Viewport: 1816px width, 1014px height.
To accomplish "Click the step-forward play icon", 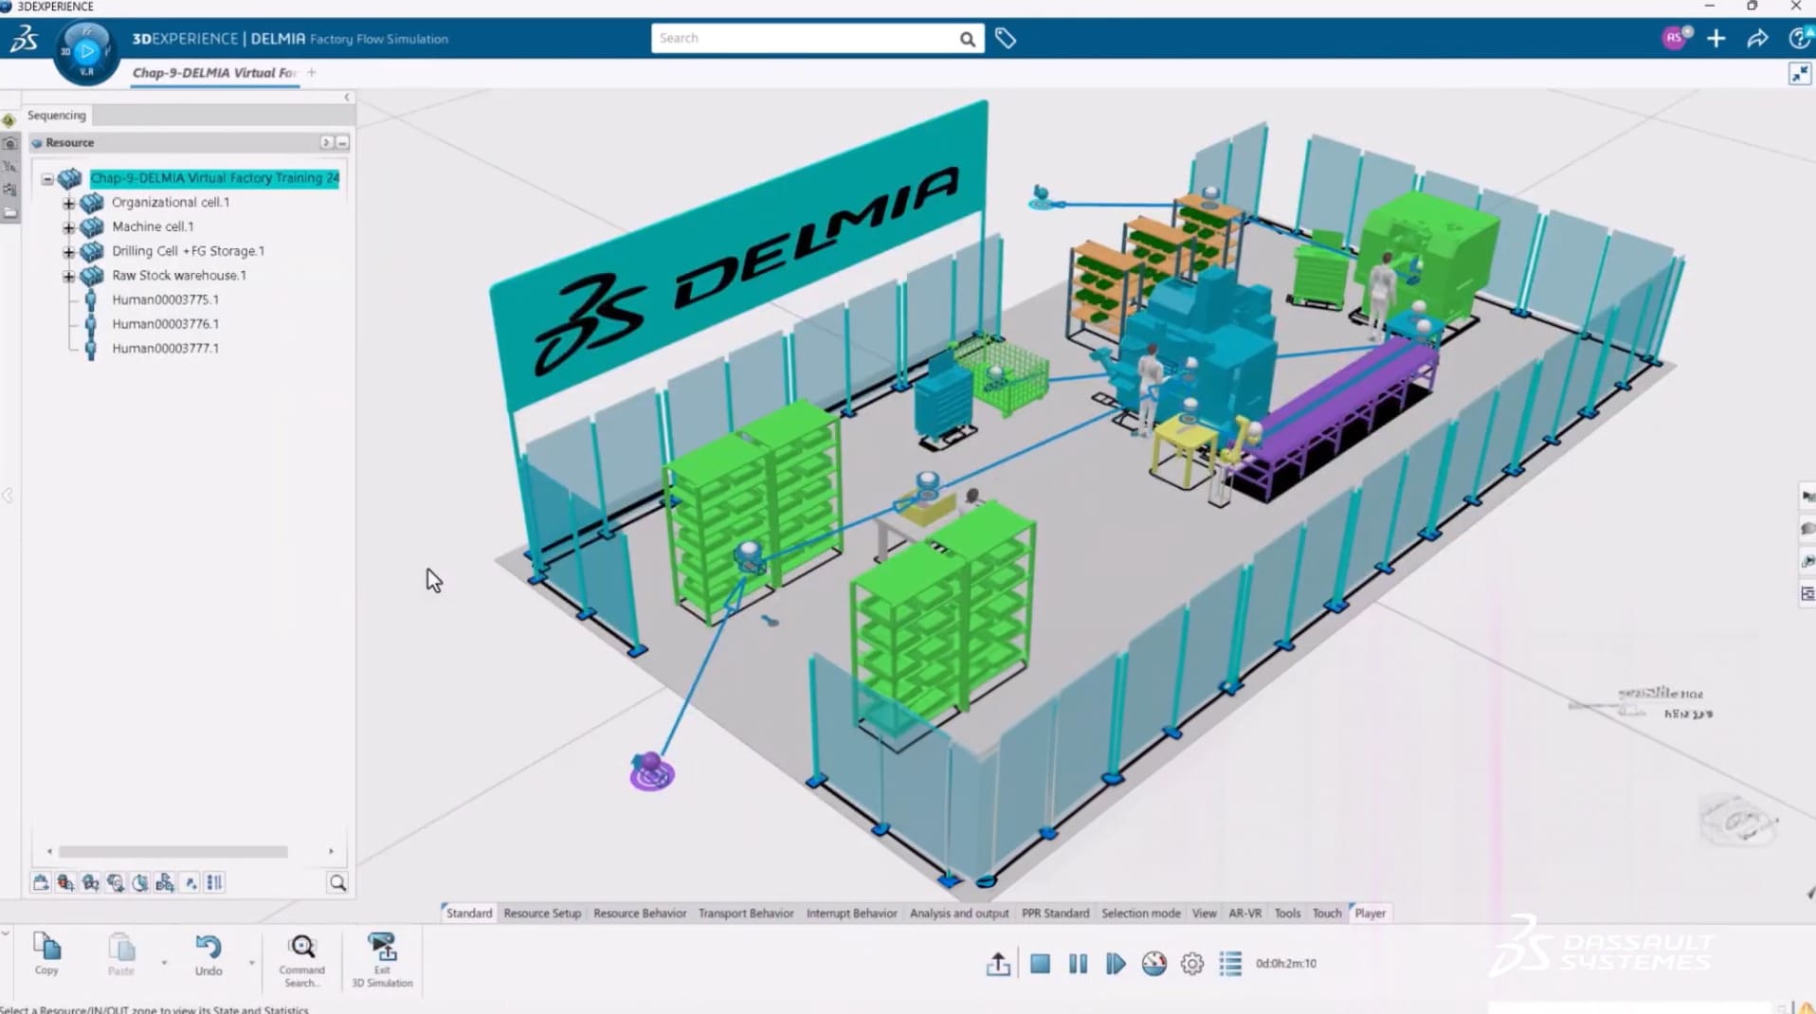I will [x=1116, y=964].
